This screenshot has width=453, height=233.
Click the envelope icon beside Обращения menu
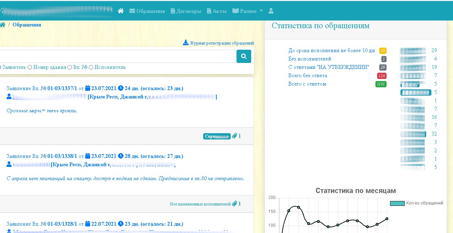pos(132,11)
